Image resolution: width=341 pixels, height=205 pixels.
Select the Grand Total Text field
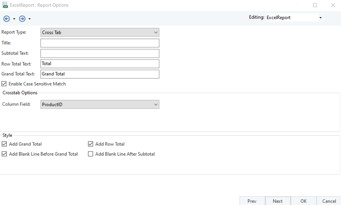(x=100, y=74)
